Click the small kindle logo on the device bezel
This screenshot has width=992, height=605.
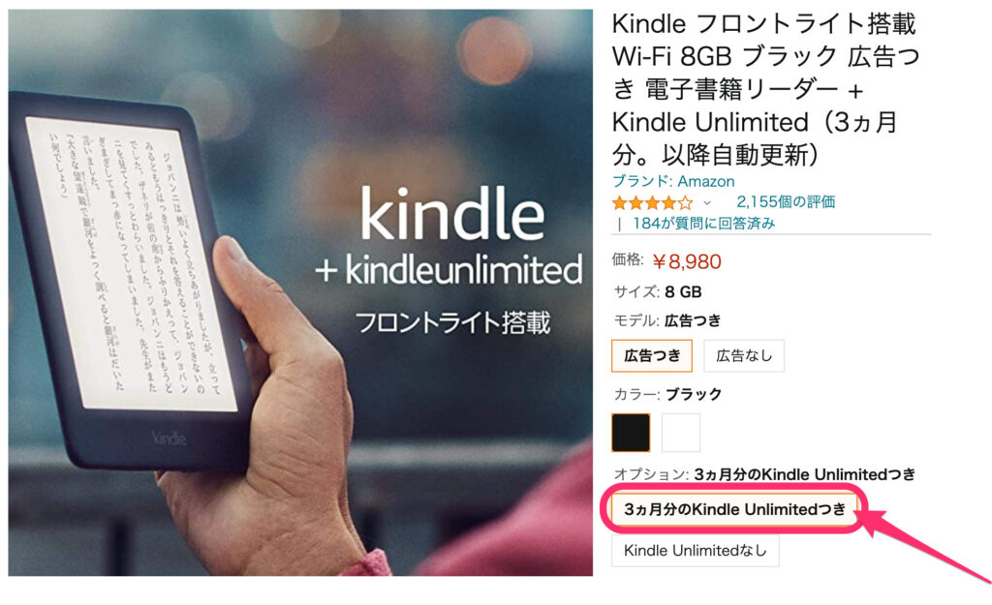click(169, 439)
